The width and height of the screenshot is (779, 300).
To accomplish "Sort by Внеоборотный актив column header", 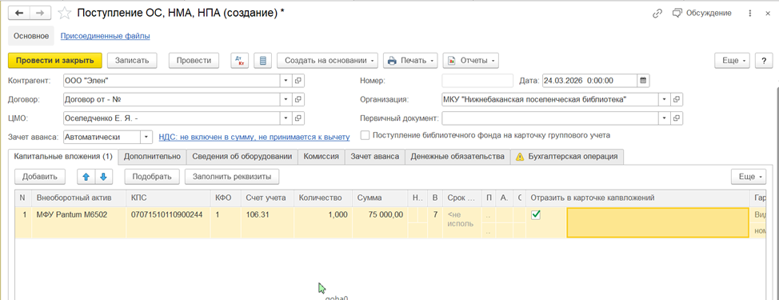I will point(79,198).
